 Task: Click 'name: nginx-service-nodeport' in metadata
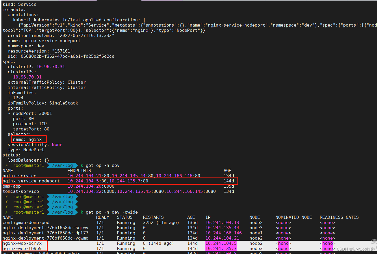(x=44, y=41)
